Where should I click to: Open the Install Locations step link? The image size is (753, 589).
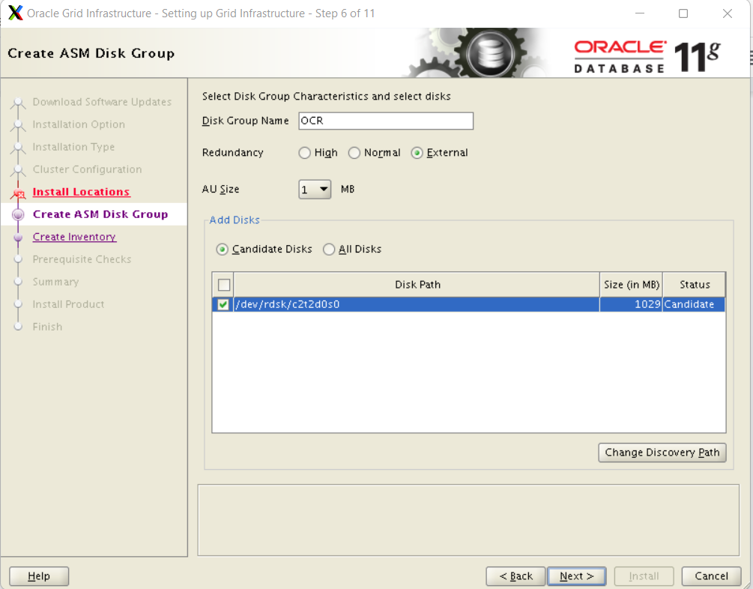coord(81,192)
